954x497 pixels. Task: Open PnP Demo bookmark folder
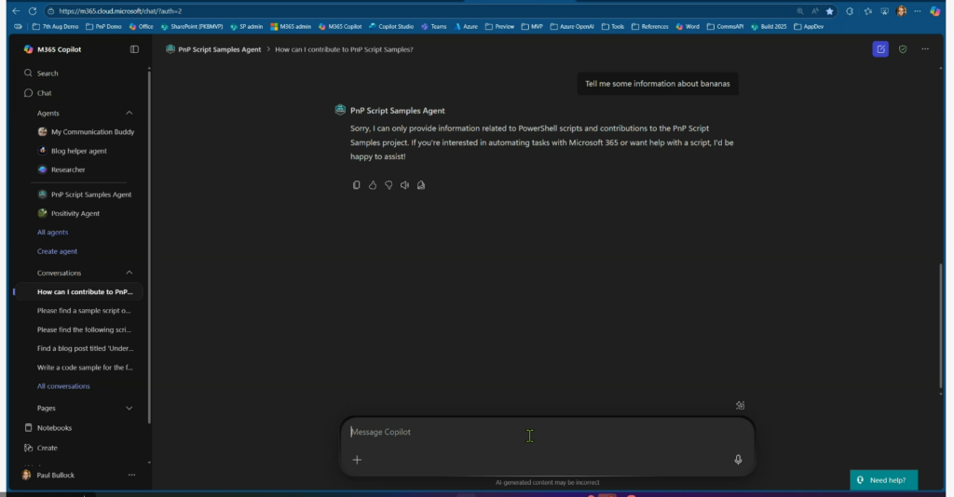103,27
